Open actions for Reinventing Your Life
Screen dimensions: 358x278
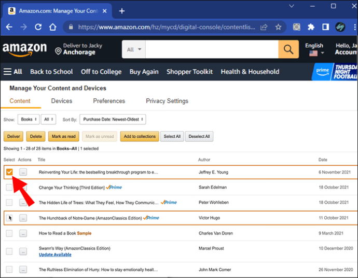tap(23, 172)
